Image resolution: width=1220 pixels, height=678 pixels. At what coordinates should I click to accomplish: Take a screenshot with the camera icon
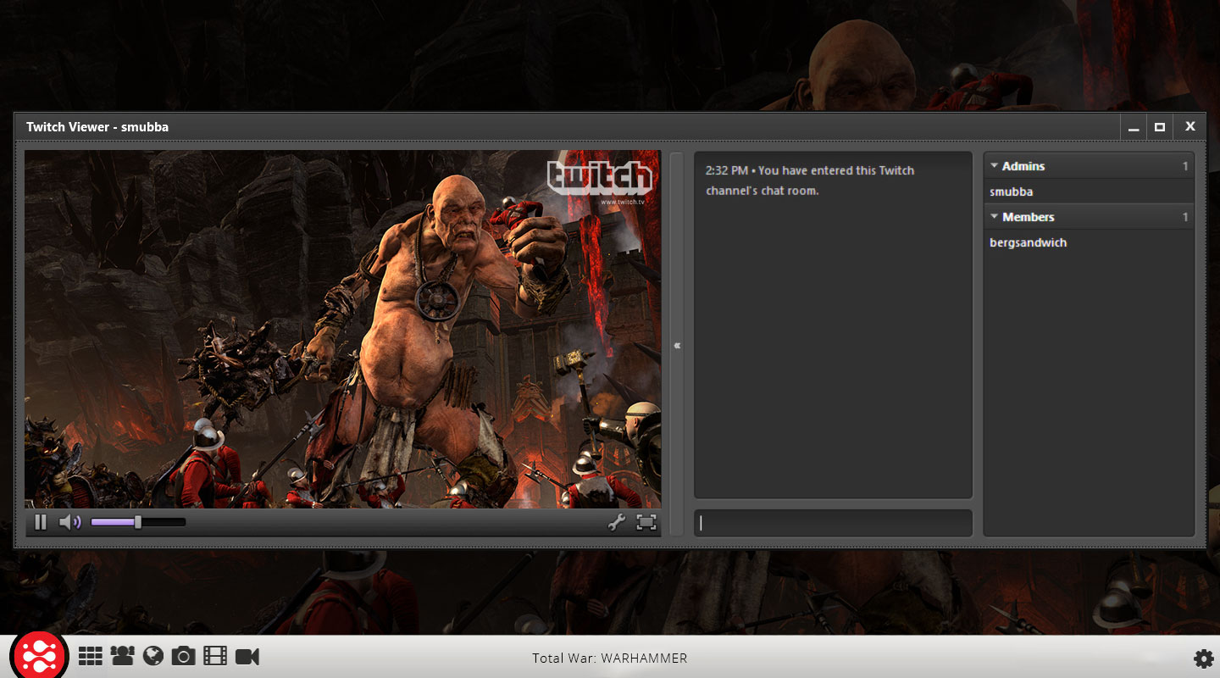click(183, 656)
